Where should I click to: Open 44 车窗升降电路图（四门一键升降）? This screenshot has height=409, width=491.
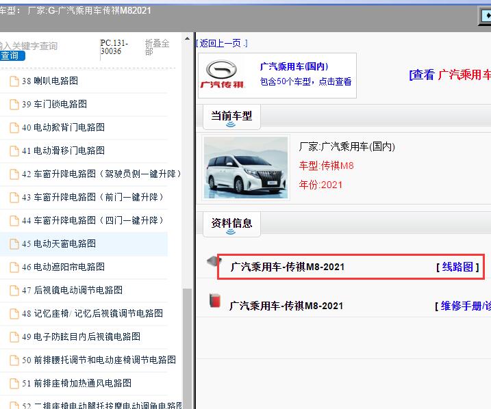pos(92,220)
